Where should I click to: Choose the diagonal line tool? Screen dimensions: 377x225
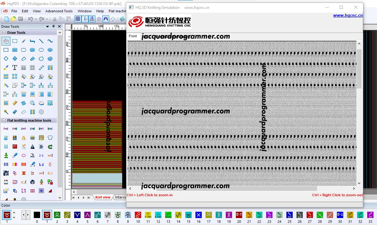(x=41, y=41)
